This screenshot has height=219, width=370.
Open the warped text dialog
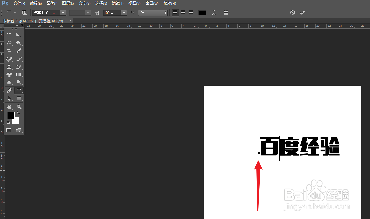214,13
